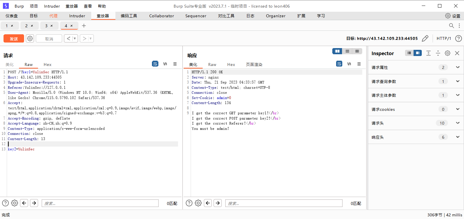
Task: Switch request view to Hex tab
Action: point(48,64)
